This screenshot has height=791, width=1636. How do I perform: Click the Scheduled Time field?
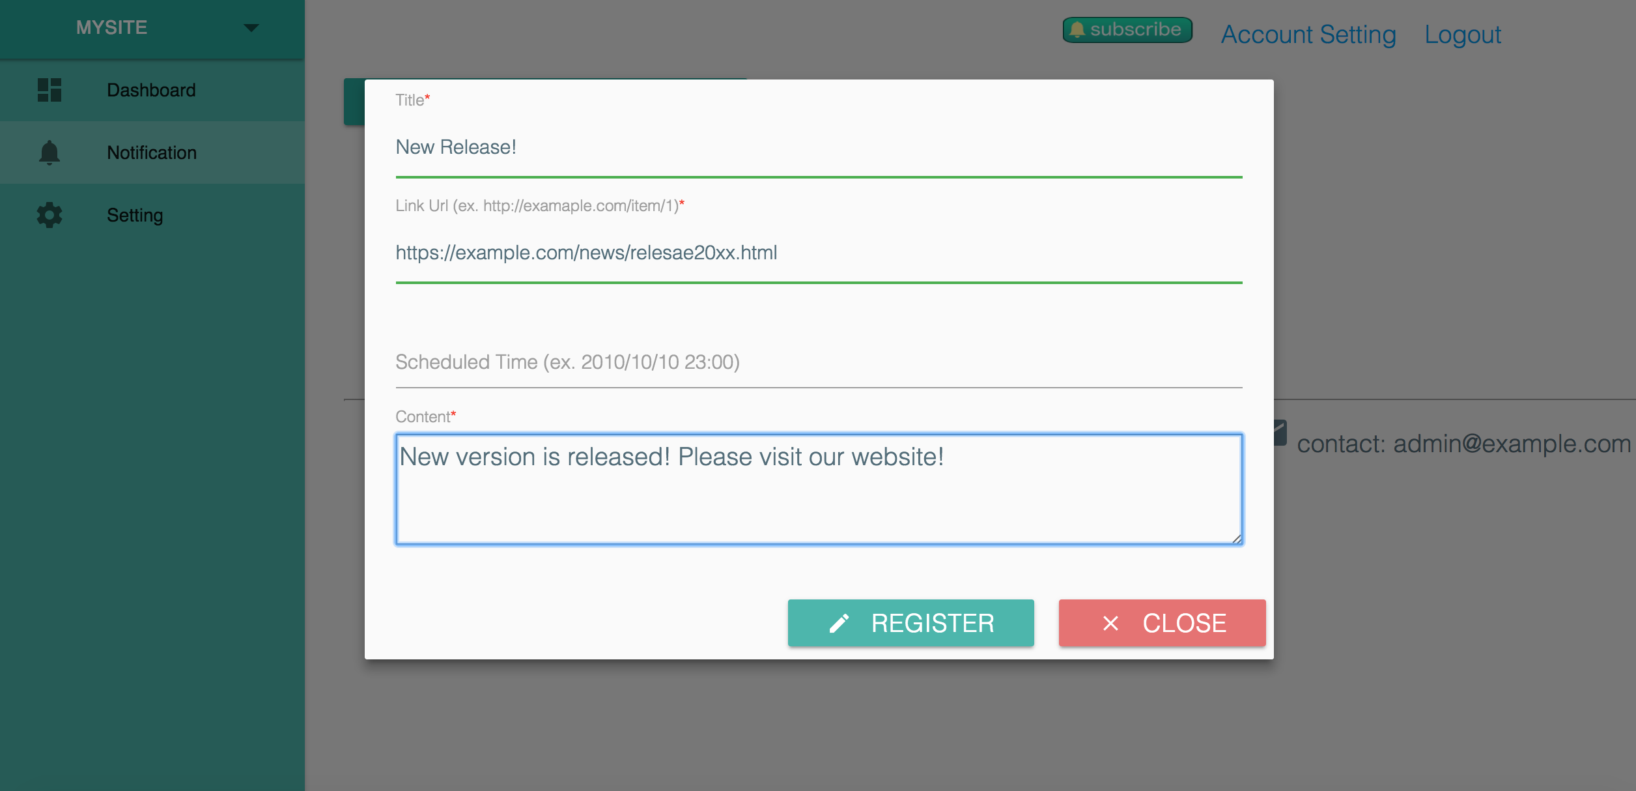pos(818,362)
